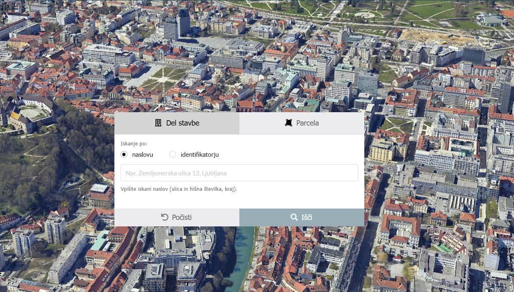This screenshot has width=514, height=292.
Task: Click the Vpišite iskani naslov hint text
Action: (x=179, y=189)
